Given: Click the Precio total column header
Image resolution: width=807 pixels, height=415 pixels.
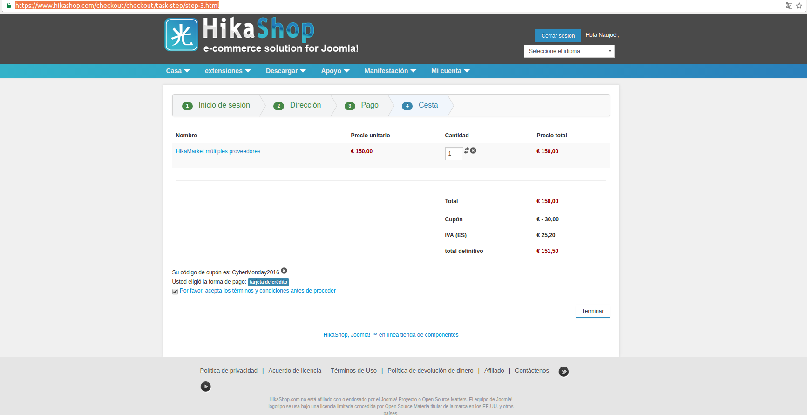Looking at the screenshot, I should point(552,136).
